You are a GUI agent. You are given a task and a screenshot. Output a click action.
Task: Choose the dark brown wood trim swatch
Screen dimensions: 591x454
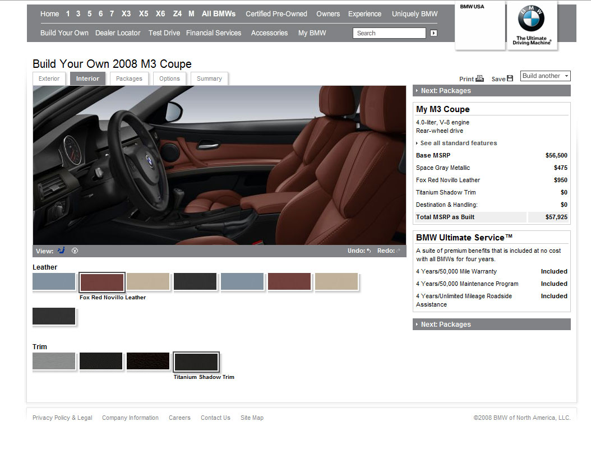(x=148, y=361)
